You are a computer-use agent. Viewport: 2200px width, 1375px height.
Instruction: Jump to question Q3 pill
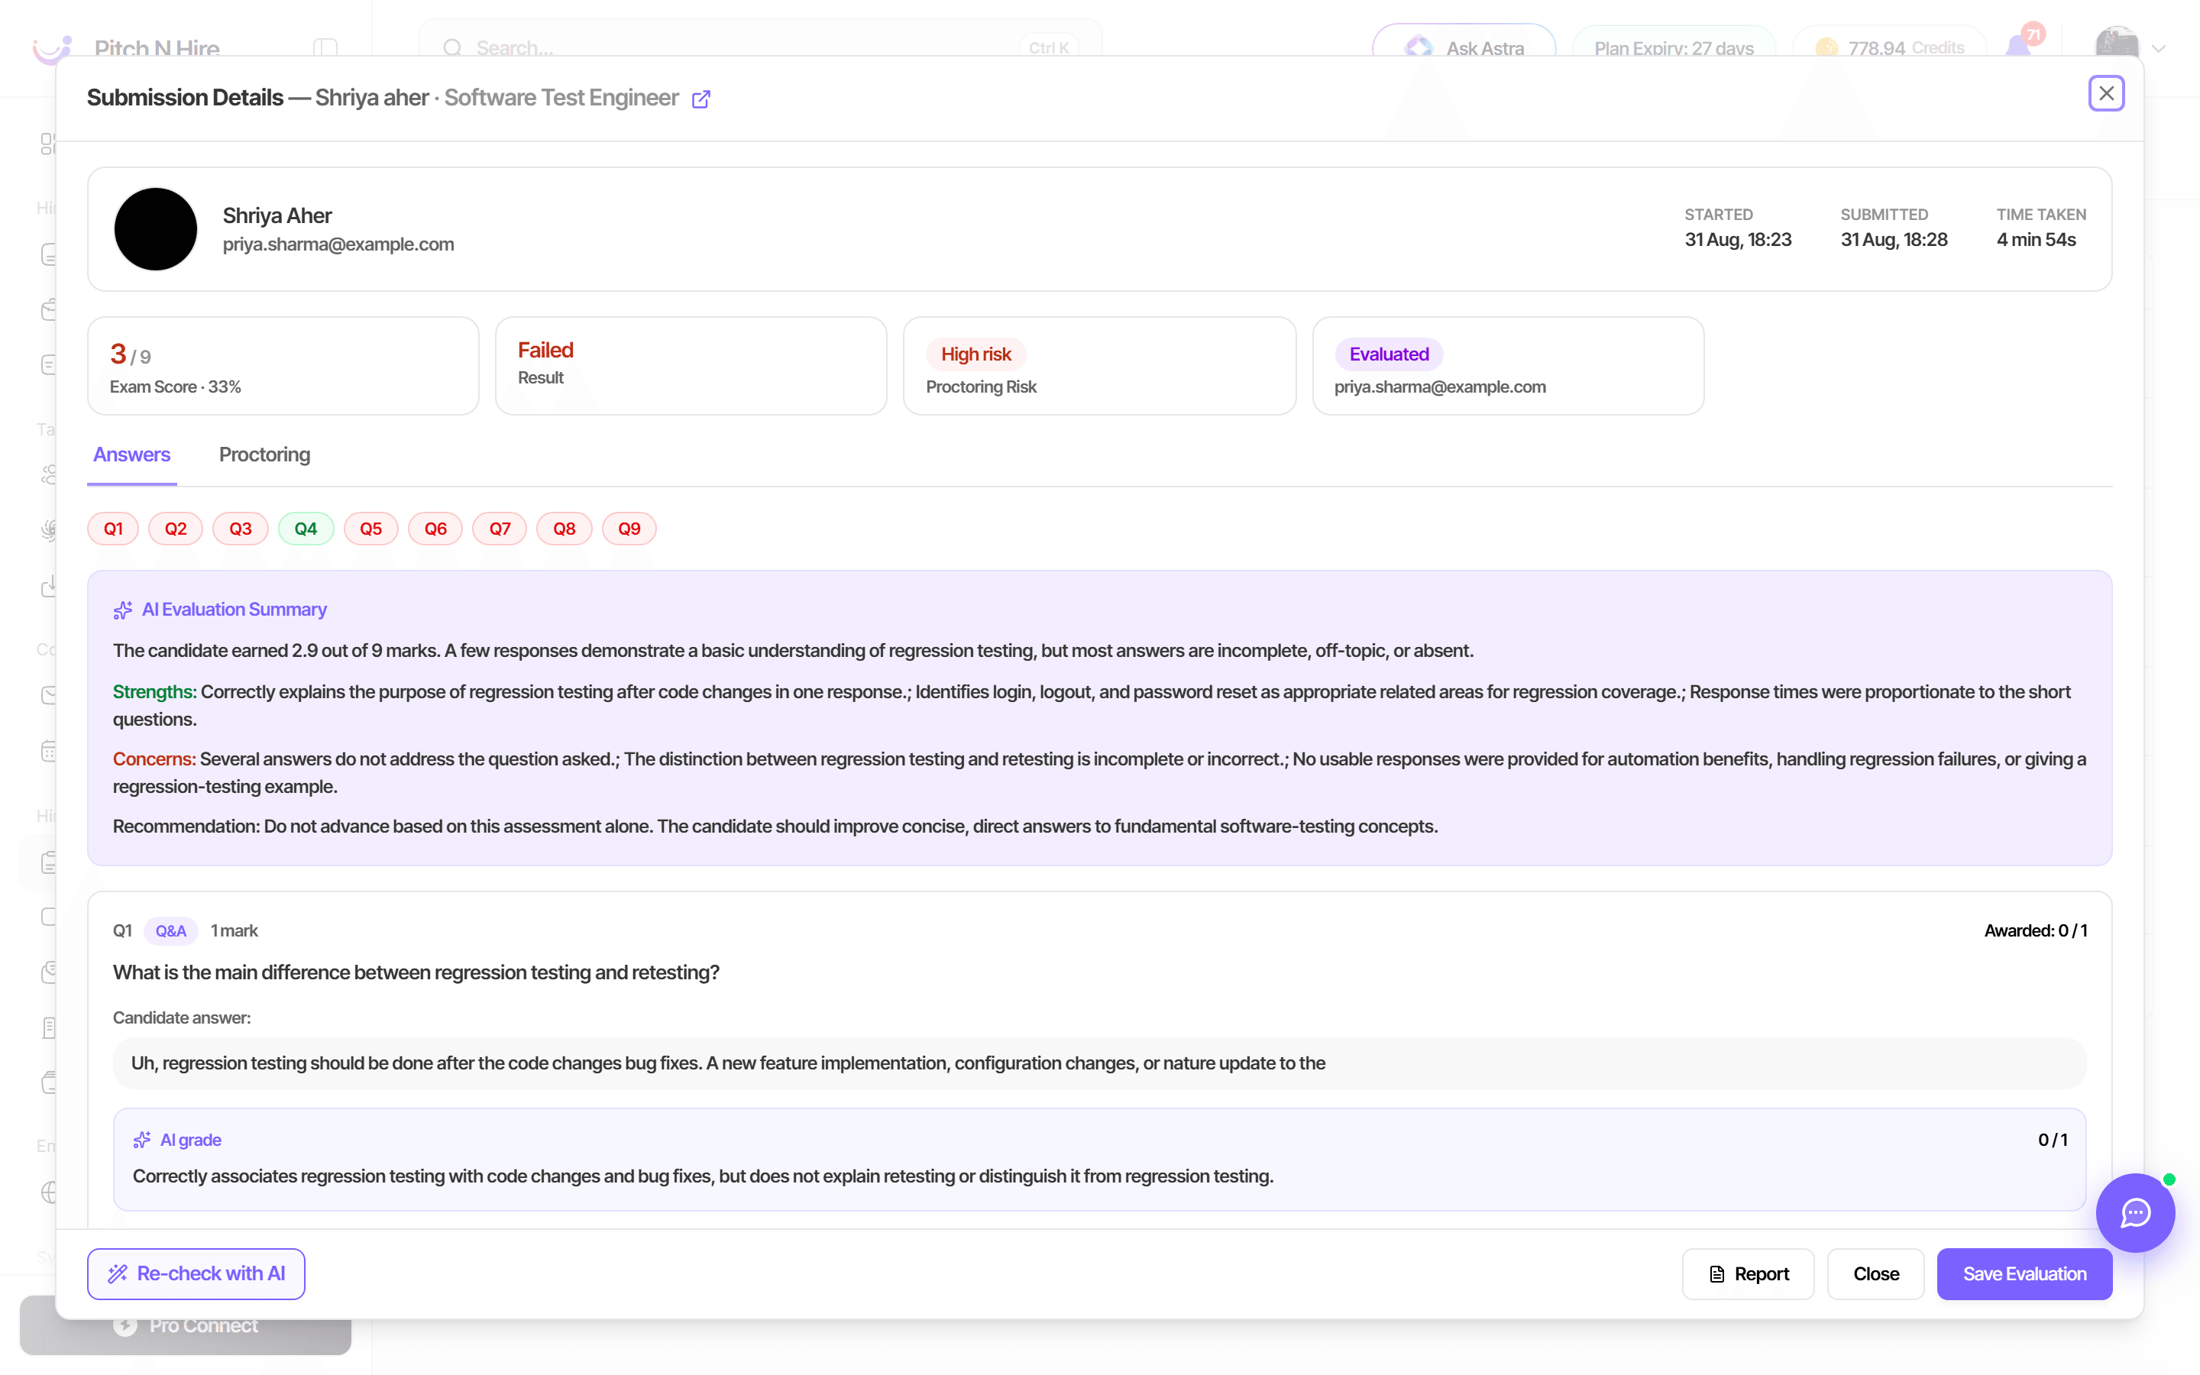(x=240, y=529)
